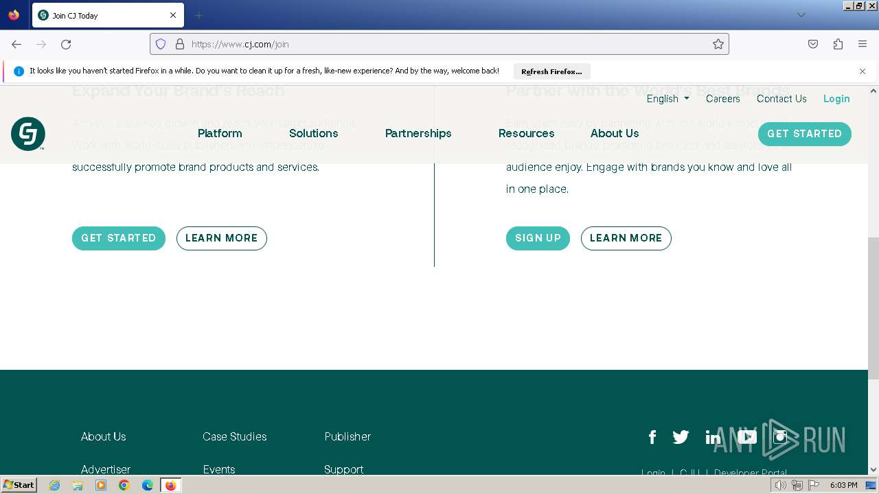The width and height of the screenshot is (879, 494).
Task: Click the page vertical scrollbar thumb
Action: click(874, 309)
